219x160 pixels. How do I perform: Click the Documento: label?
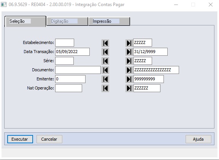coord(43,70)
